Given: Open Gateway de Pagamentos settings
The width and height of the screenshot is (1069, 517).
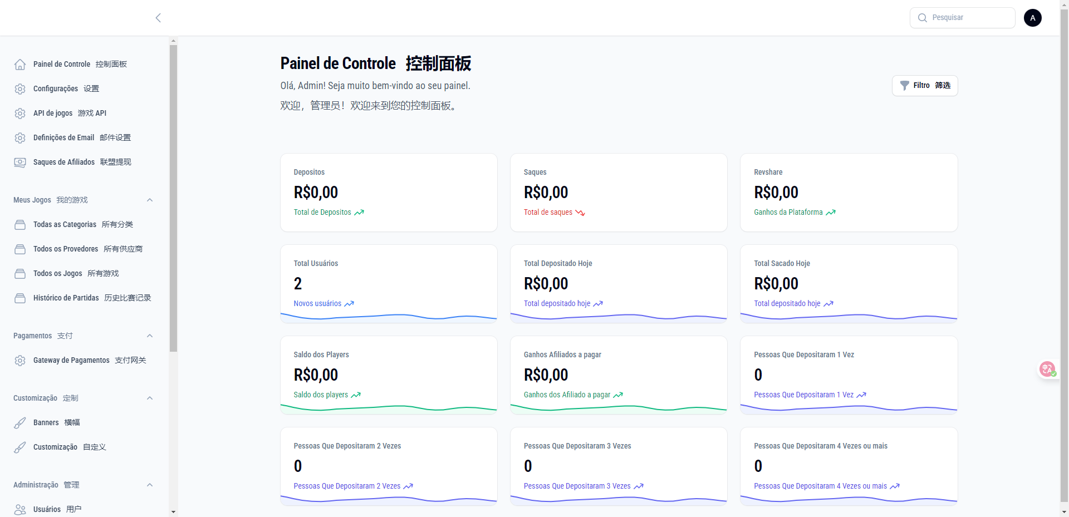Looking at the screenshot, I should tap(84, 361).
